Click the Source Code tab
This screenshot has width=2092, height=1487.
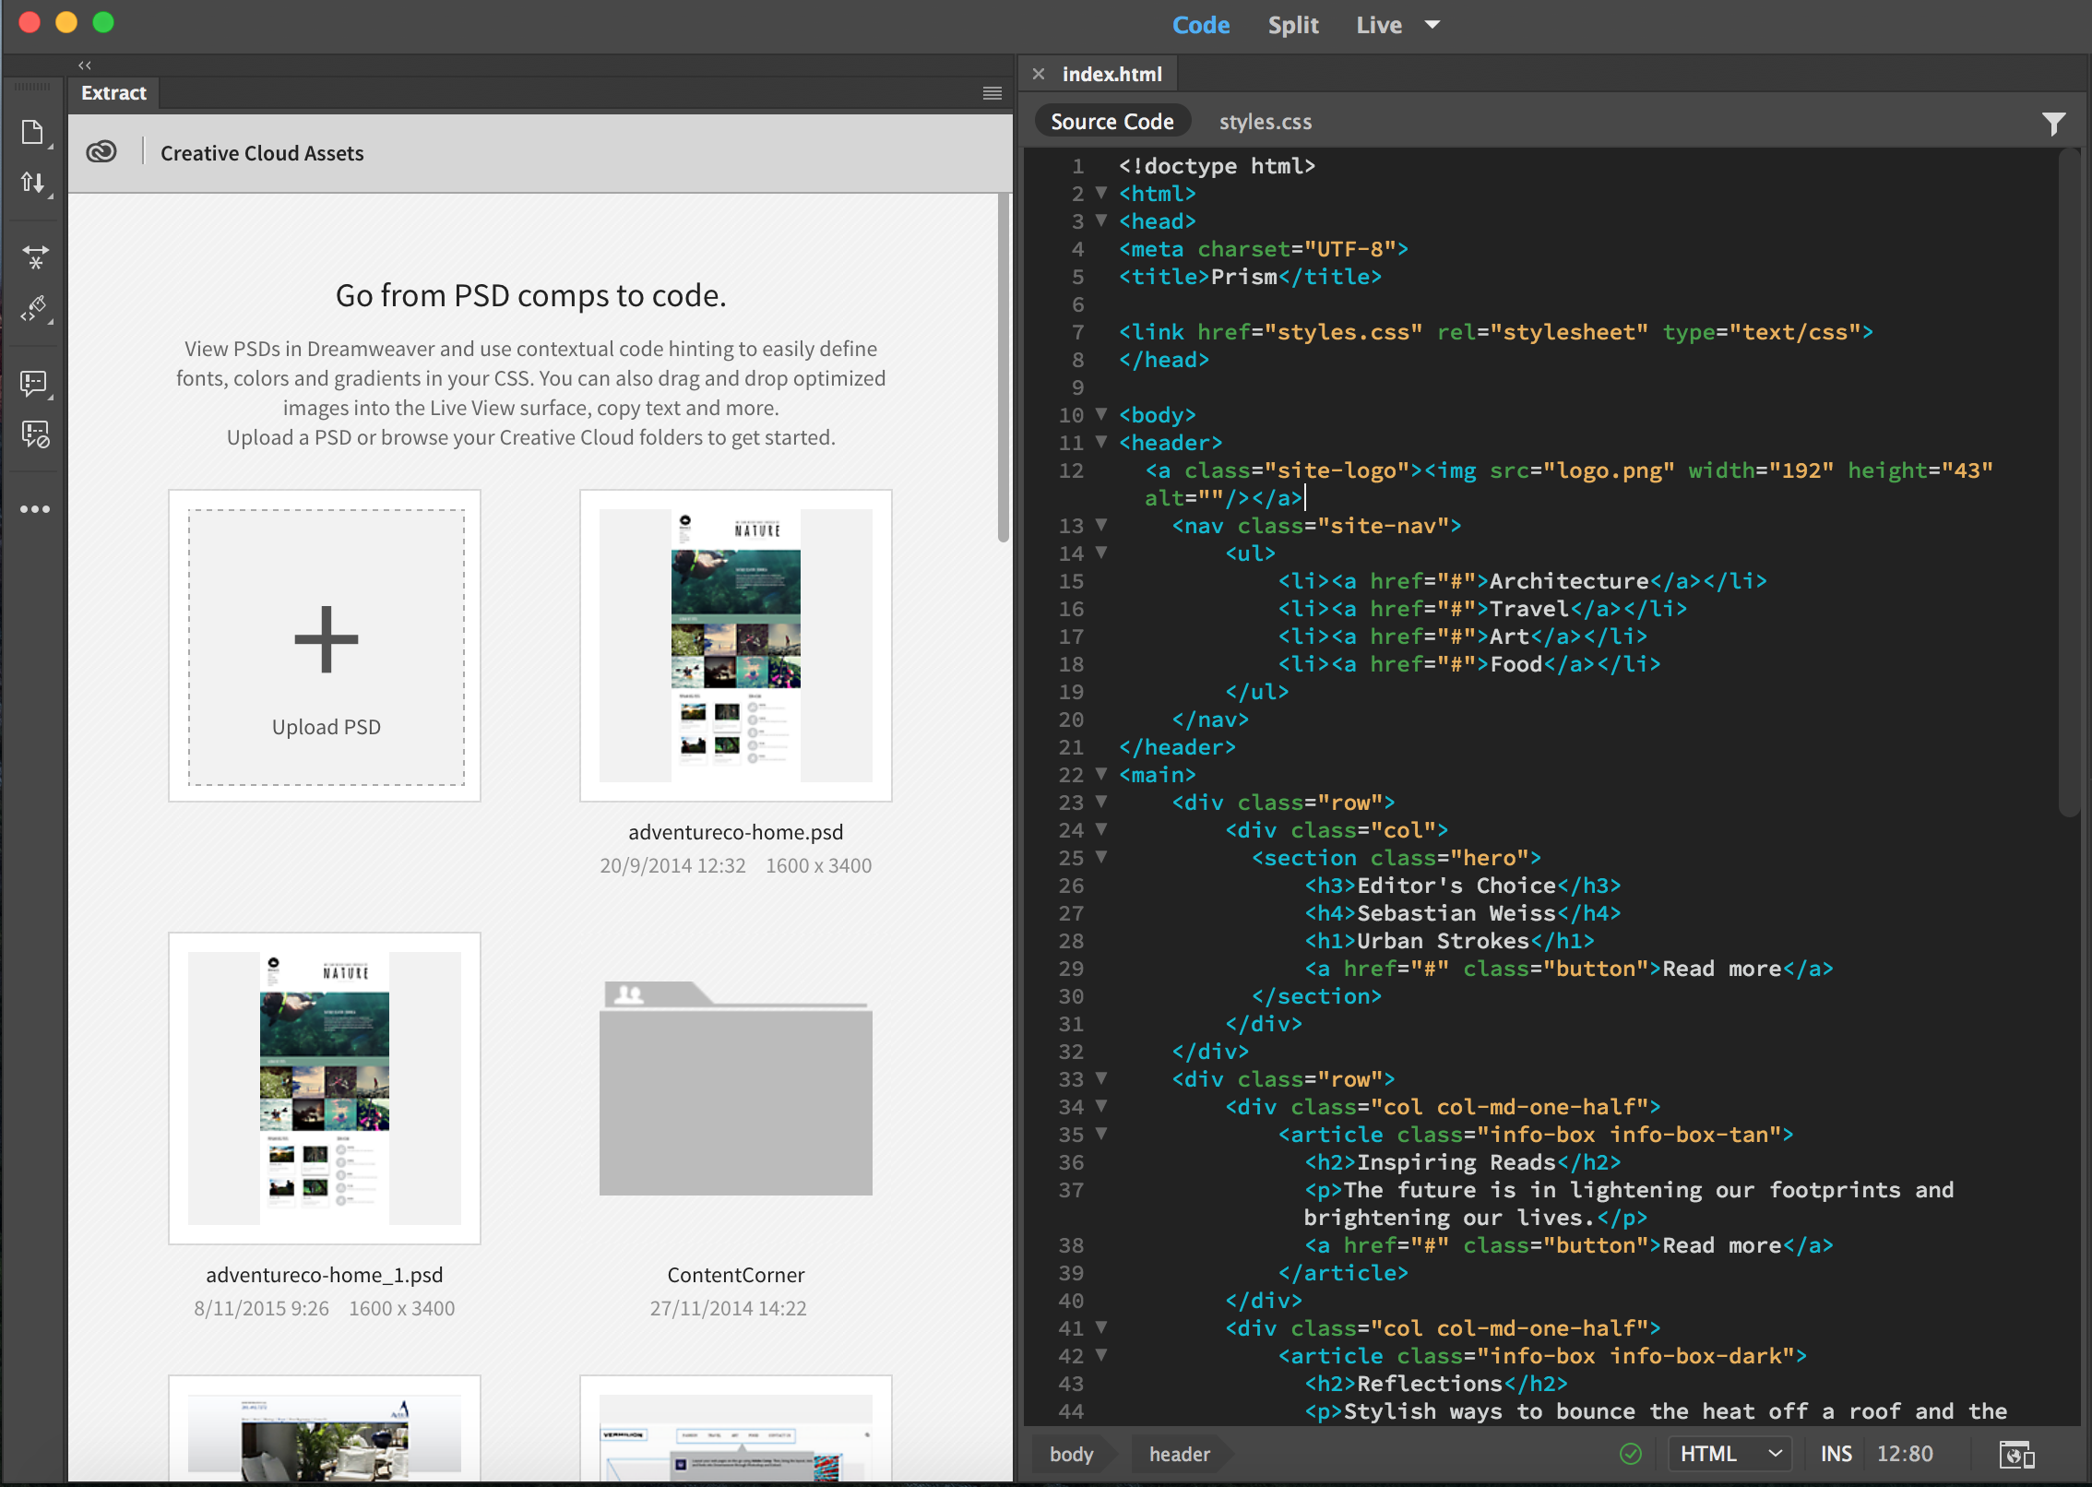pos(1112,121)
